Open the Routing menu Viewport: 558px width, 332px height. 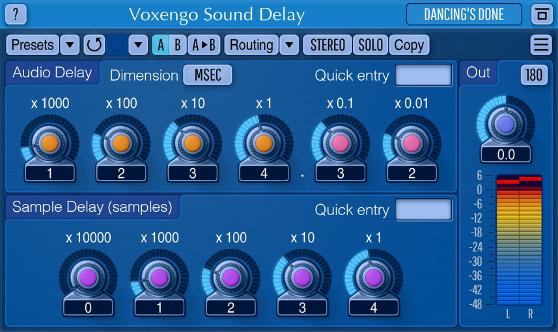coord(251,45)
